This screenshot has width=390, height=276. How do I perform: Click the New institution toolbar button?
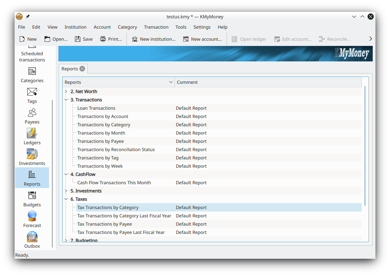tap(154, 39)
